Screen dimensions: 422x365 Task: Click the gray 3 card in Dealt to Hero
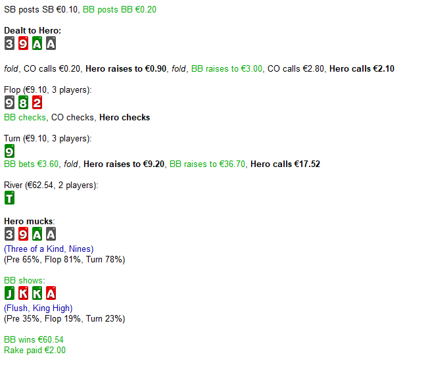pyautogui.click(x=9, y=44)
